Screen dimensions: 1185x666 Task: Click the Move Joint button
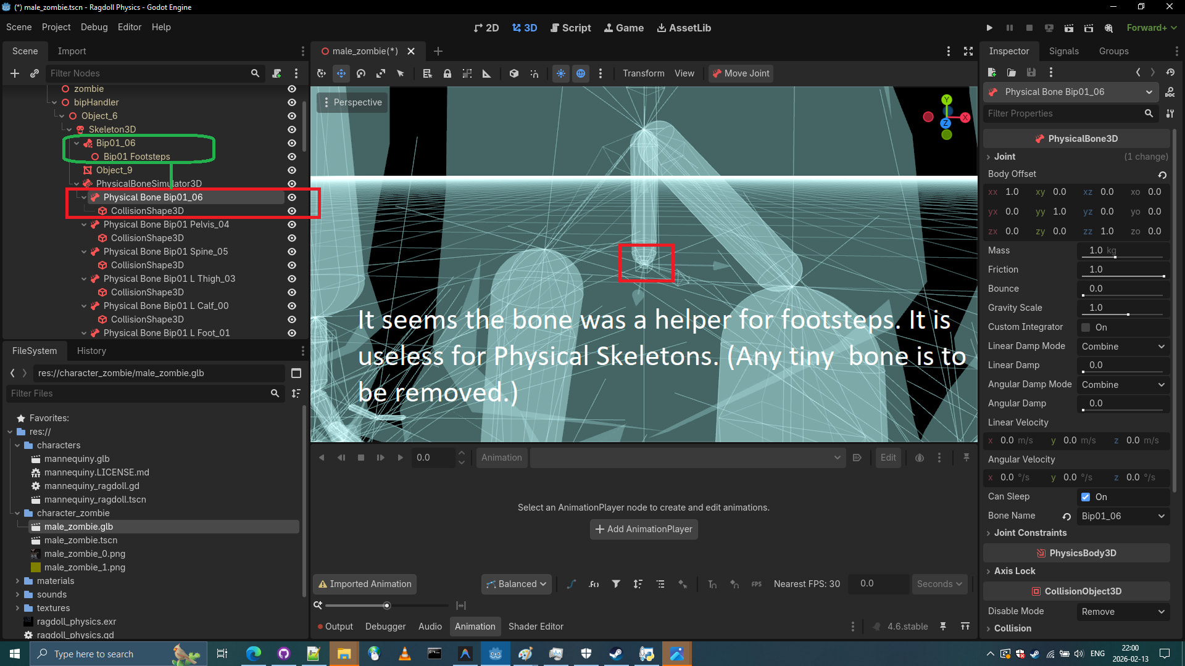[741, 73]
